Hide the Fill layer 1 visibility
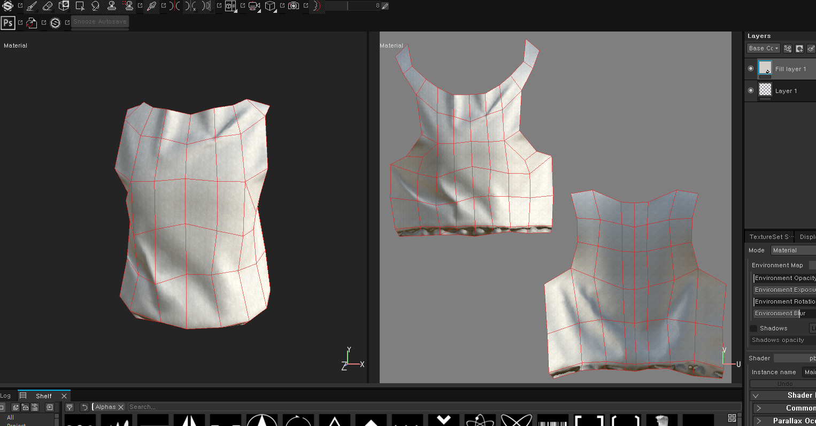The width and height of the screenshot is (816, 426). (x=751, y=68)
